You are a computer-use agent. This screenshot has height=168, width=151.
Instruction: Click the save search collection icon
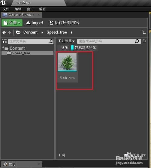coord(144,41)
